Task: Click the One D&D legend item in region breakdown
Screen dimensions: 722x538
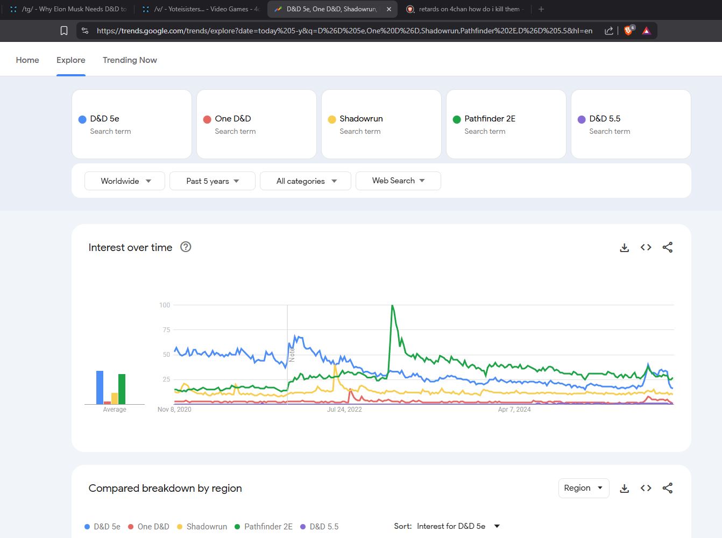Action: [148, 527]
